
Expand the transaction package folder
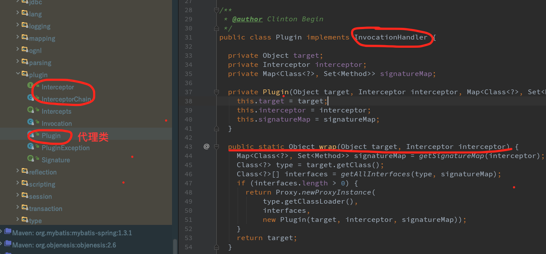click(18, 208)
